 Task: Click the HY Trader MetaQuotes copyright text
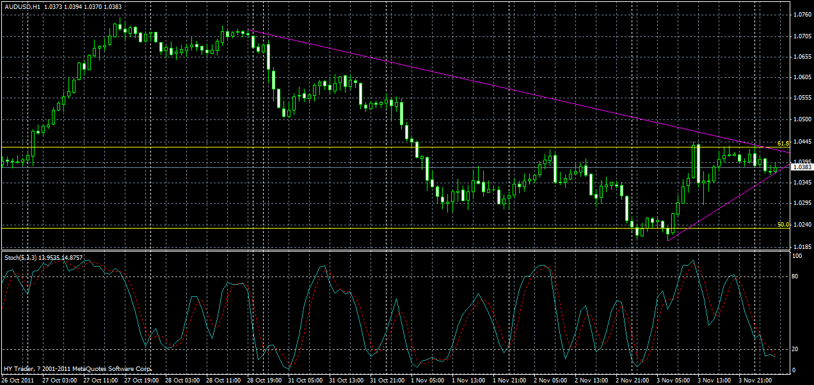[77, 368]
